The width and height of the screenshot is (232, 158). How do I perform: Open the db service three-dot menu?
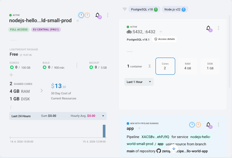(219, 28)
